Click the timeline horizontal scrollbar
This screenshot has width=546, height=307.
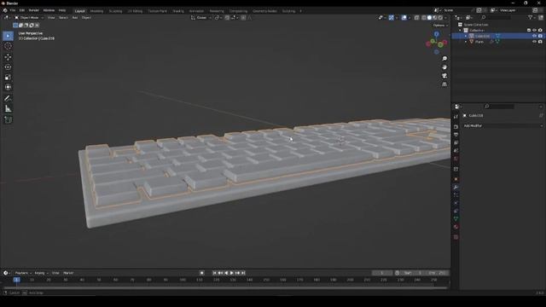click(x=225, y=287)
